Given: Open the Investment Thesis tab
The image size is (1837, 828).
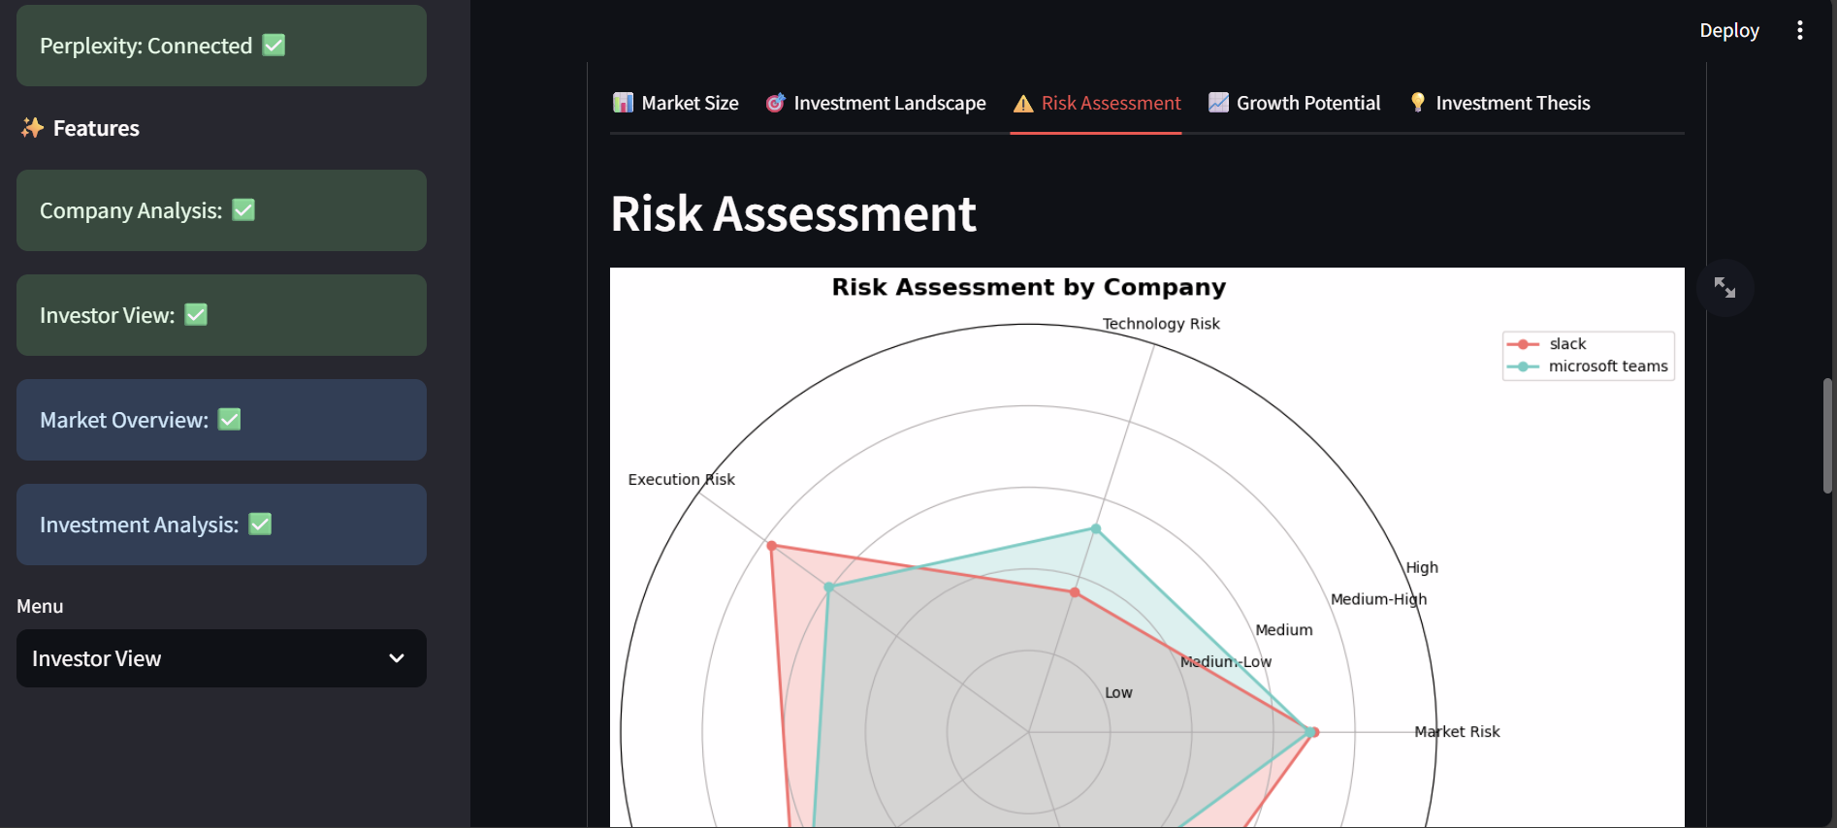Looking at the screenshot, I should pos(1499,103).
